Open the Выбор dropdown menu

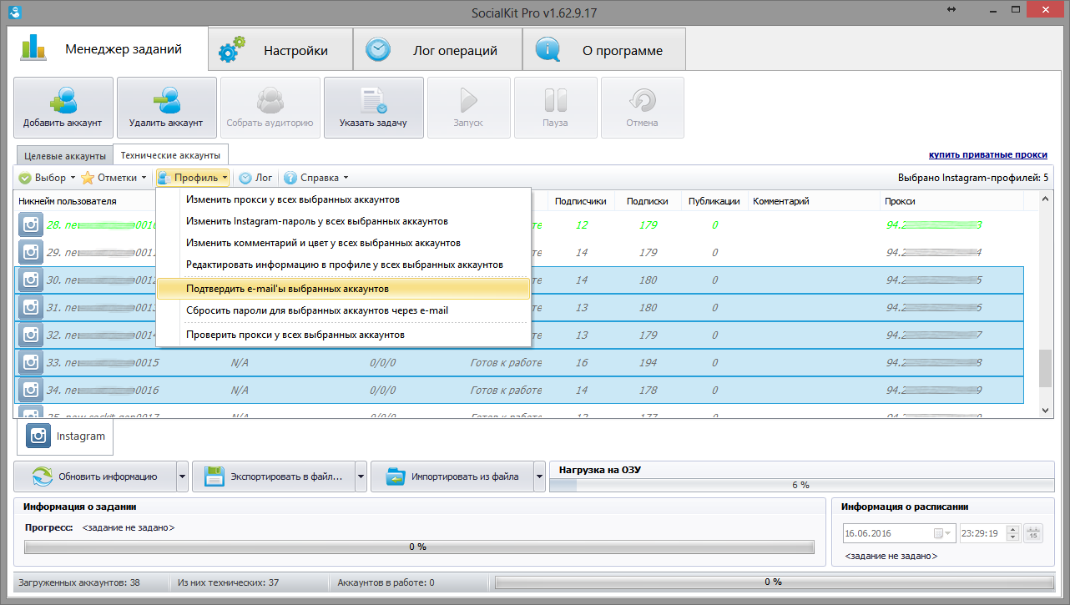coord(47,178)
